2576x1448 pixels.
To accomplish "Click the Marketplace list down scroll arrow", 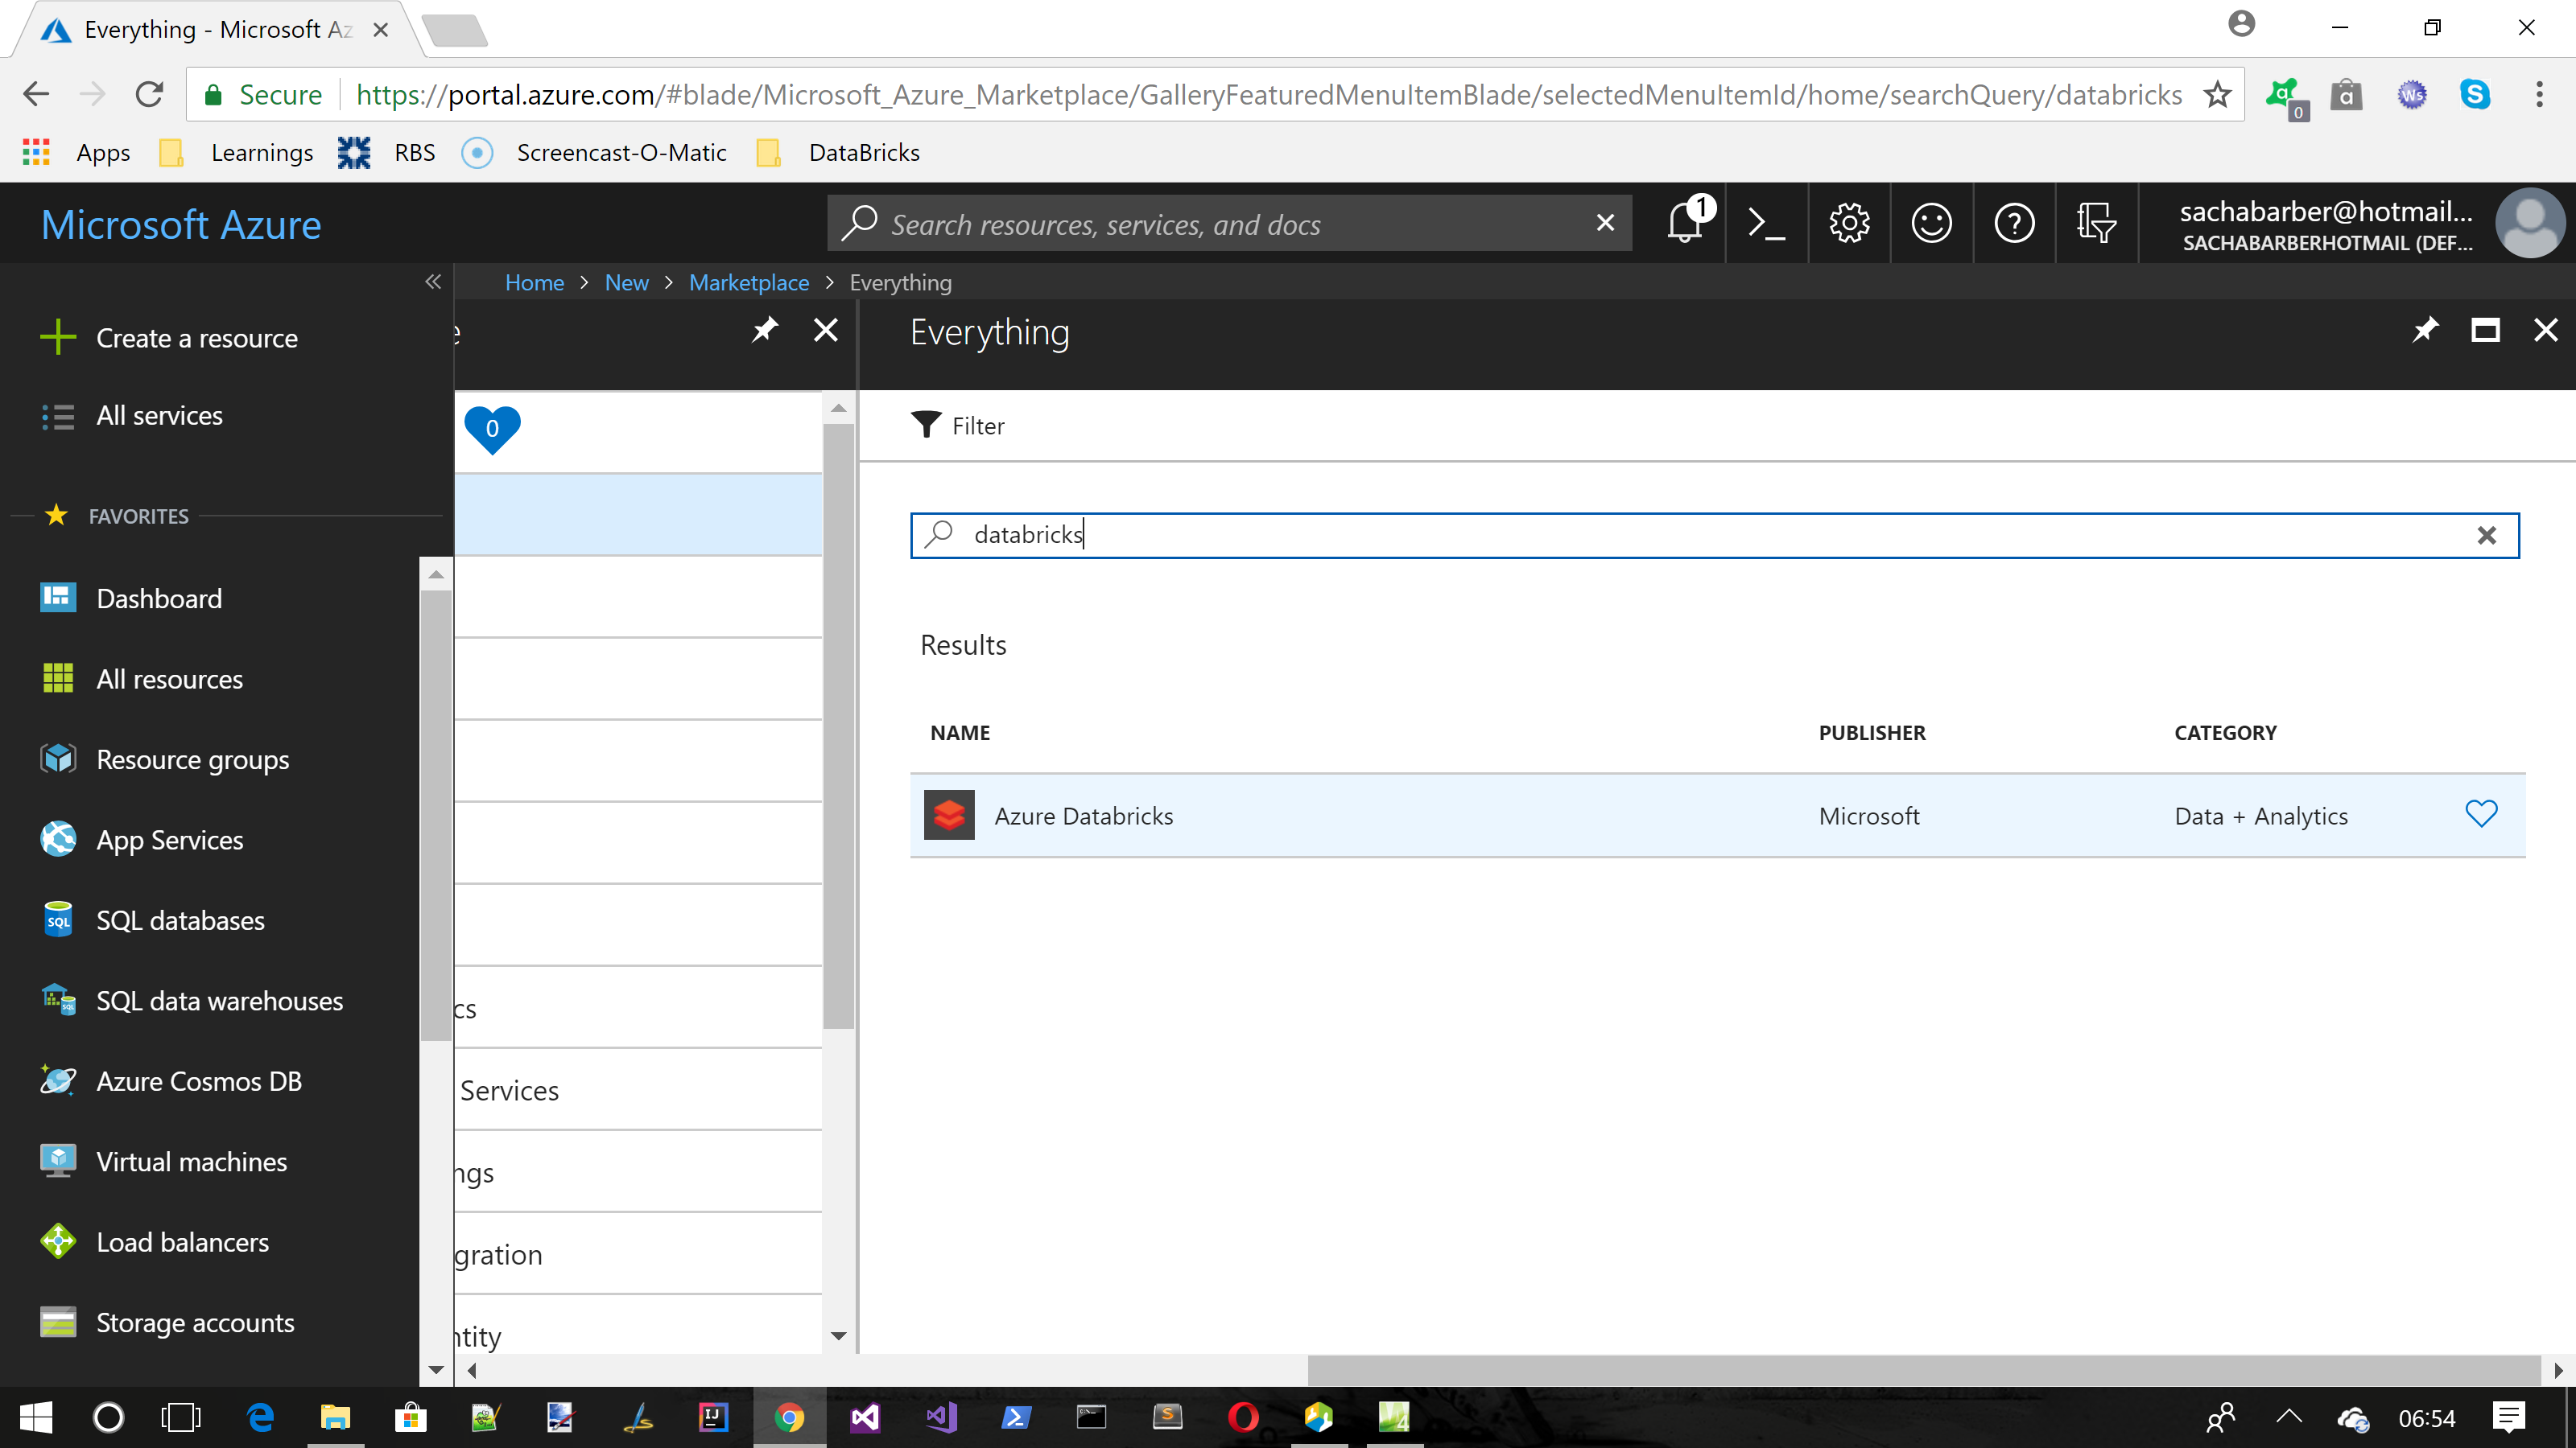I will coord(838,1336).
